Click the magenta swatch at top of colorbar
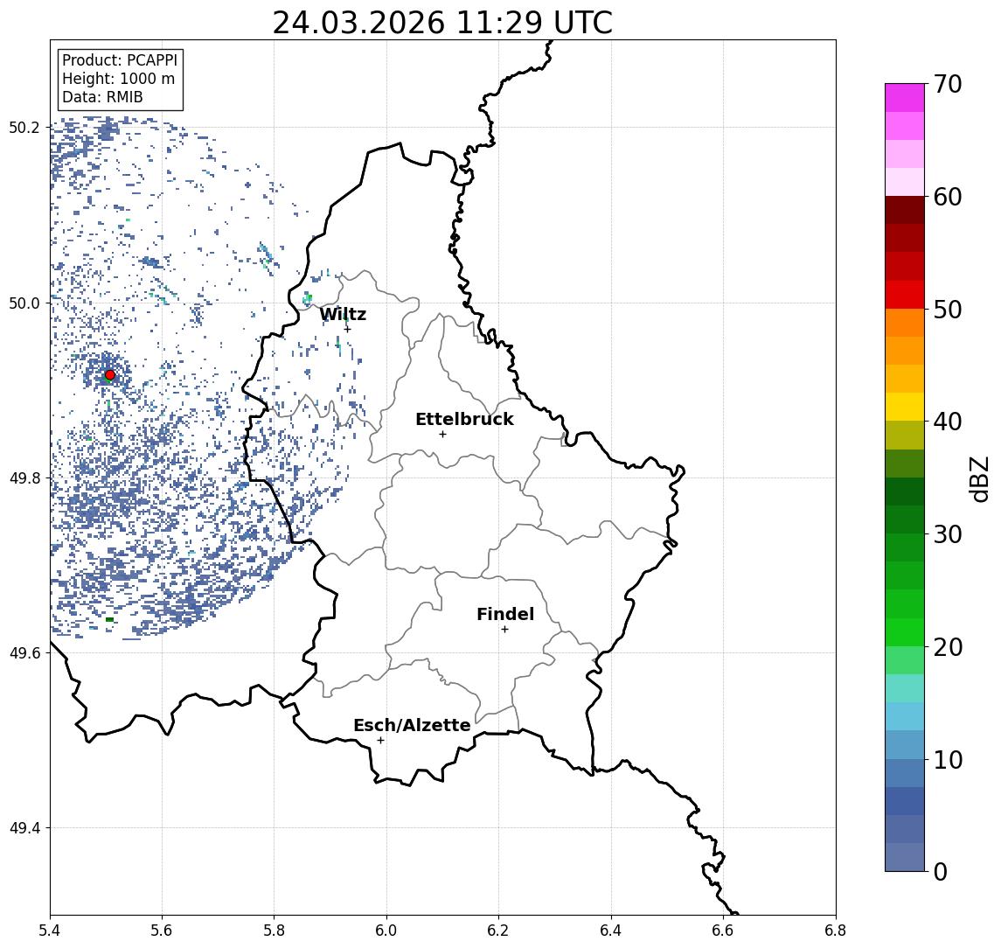1001x948 pixels. pyautogui.click(x=905, y=98)
